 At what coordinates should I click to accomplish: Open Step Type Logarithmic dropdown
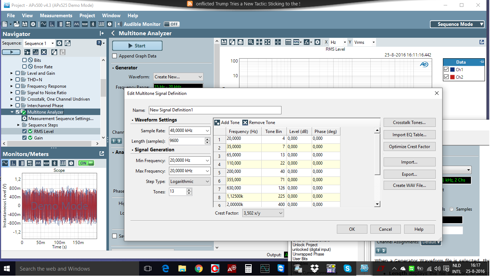[190, 182]
